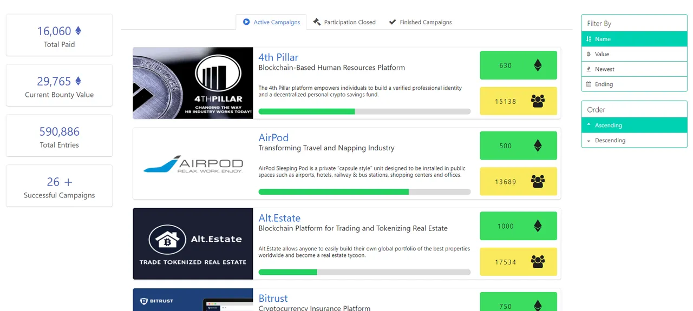Open the Bitrust campaign title link
Screen dimensions: 693x311
pyautogui.click(x=273, y=298)
